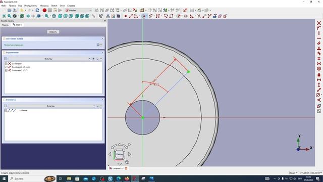Switch to the Model tab
The image size is (323, 182).
tap(5, 25)
